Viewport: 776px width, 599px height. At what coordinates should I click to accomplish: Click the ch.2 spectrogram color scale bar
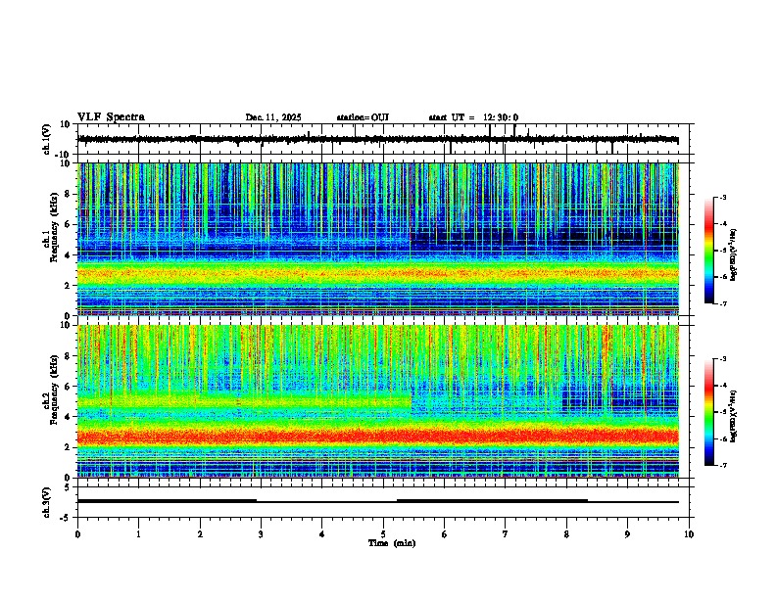coord(708,412)
